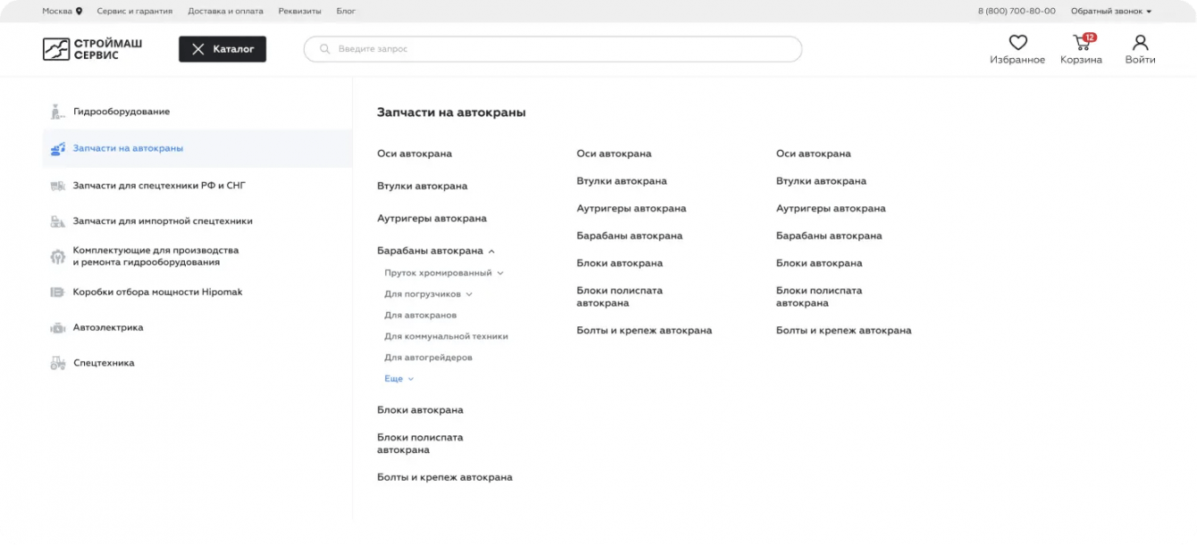Click the Запчасти на автокраны crane icon
This screenshot has height=545, width=1197.
coord(57,149)
